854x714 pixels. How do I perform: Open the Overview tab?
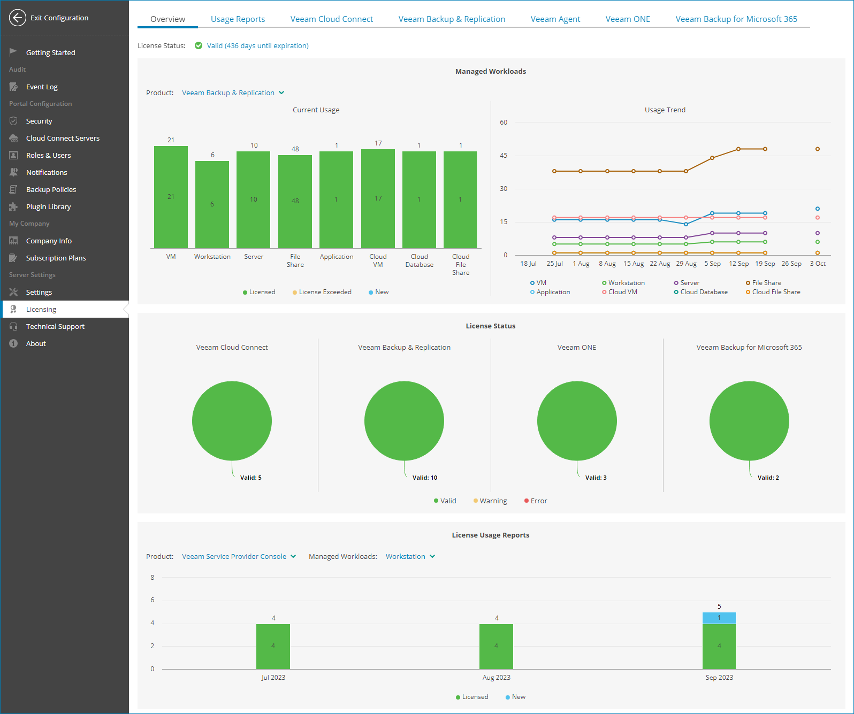[167, 19]
